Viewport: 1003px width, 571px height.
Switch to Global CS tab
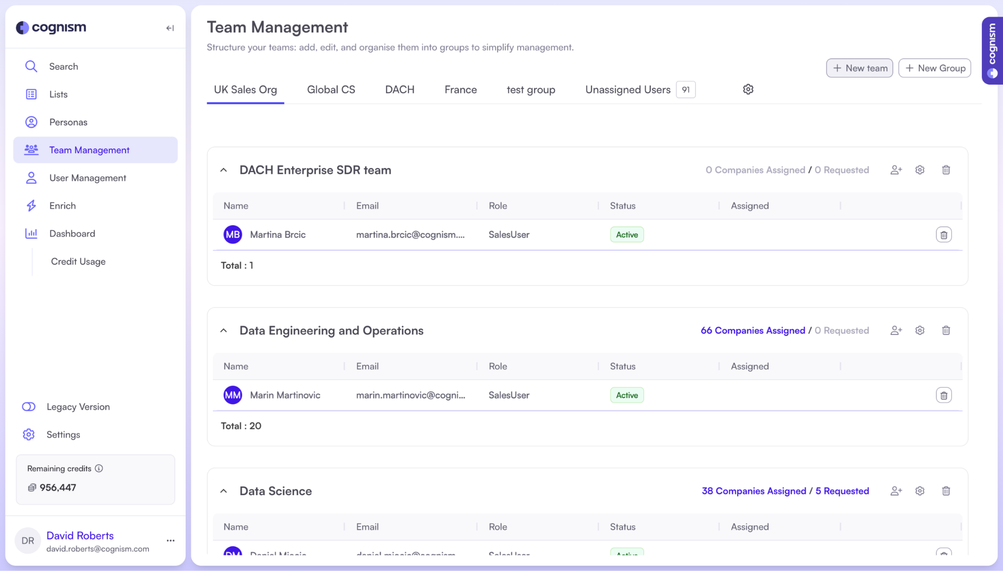point(331,90)
